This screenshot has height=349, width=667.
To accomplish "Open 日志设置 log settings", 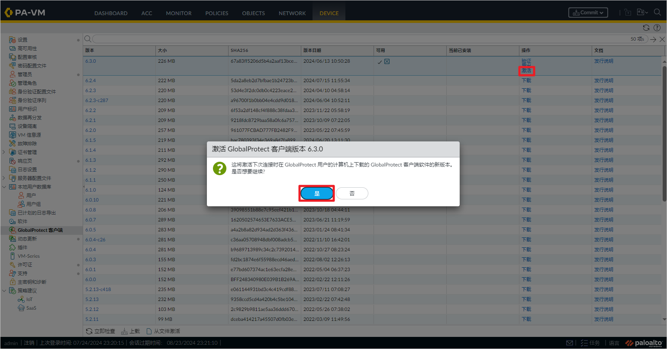I will click(x=27, y=170).
